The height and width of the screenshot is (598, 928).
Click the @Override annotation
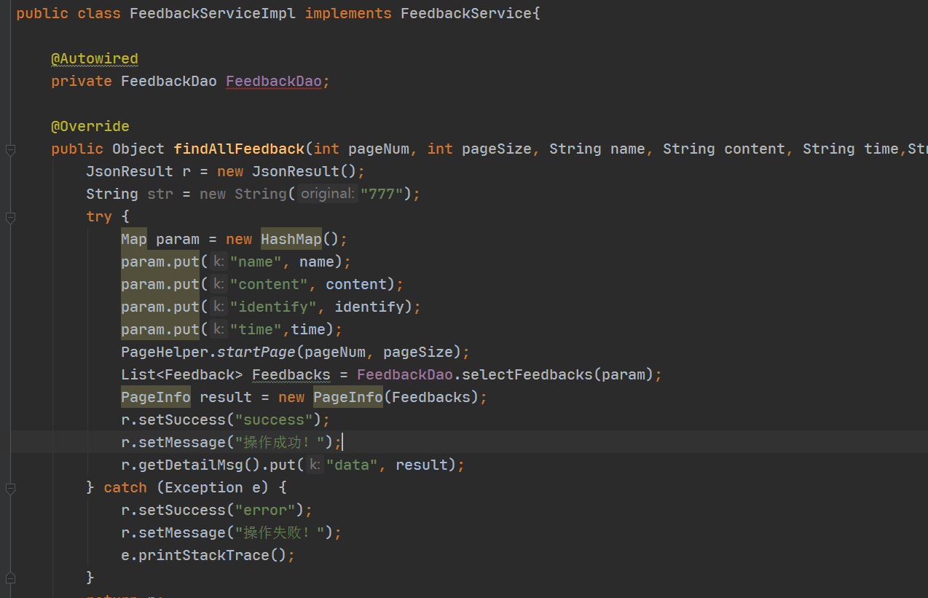[x=90, y=126]
